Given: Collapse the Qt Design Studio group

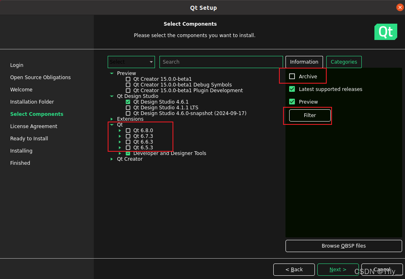Looking at the screenshot, I should (112, 96).
